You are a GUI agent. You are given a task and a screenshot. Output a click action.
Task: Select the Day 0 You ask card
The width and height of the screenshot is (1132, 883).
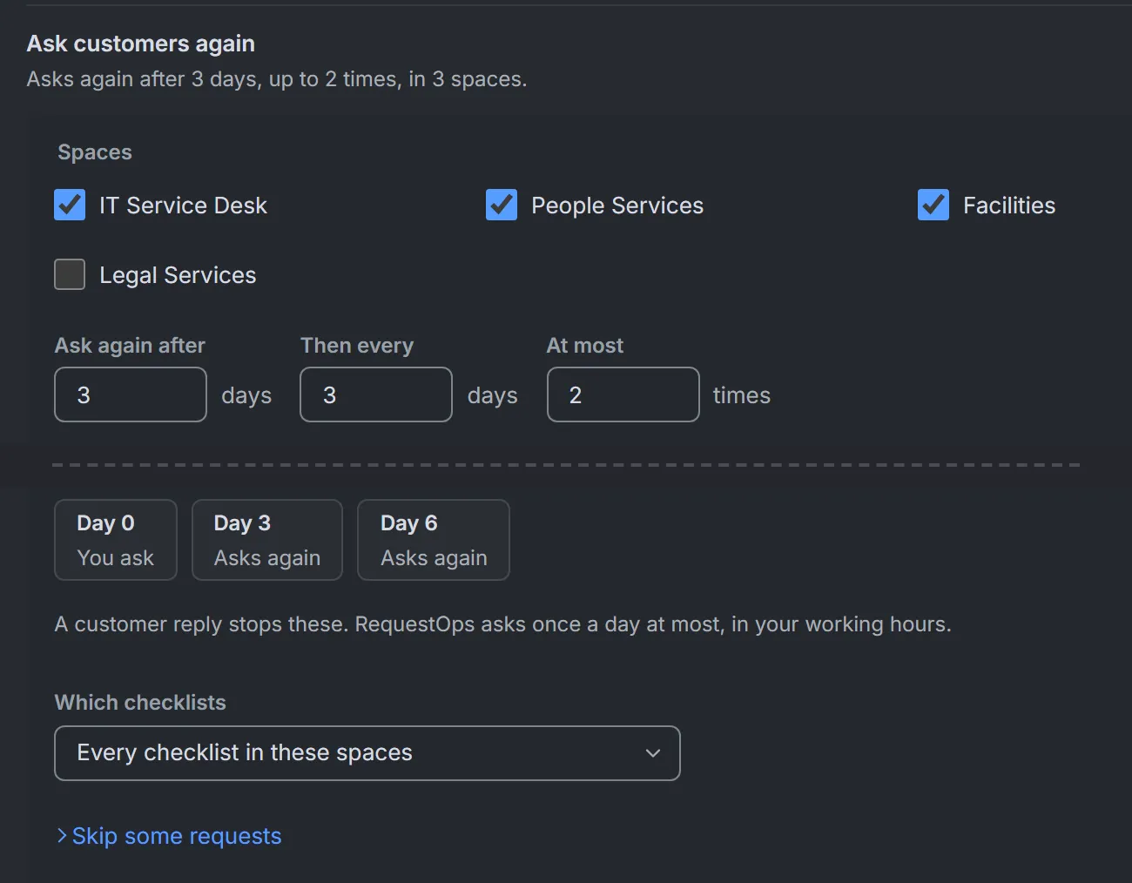click(116, 540)
